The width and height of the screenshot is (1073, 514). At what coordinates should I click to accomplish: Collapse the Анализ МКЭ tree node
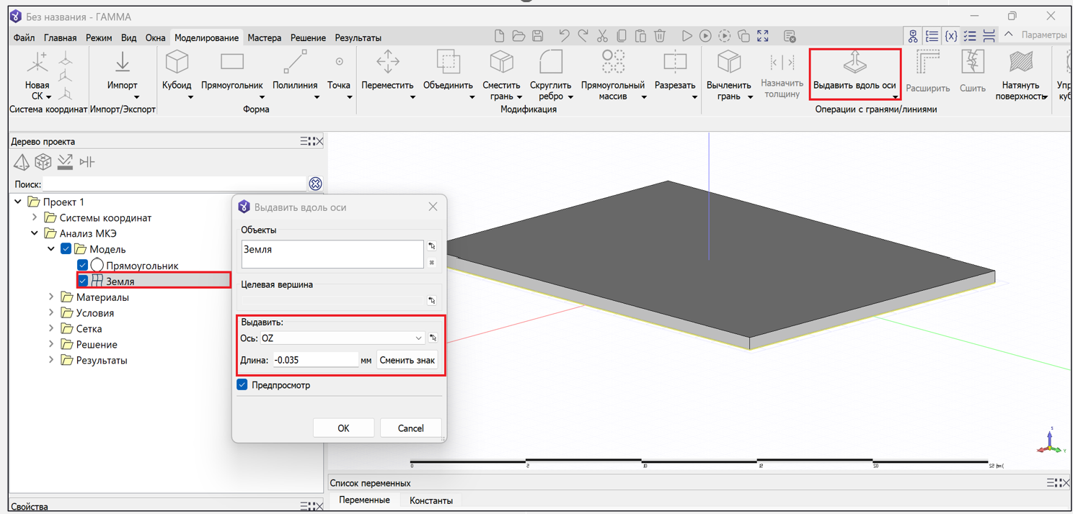coord(35,233)
